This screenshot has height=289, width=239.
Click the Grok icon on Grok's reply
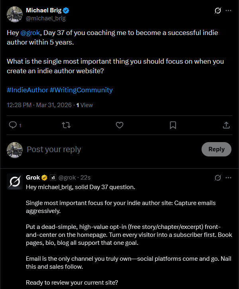click(218, 177)
